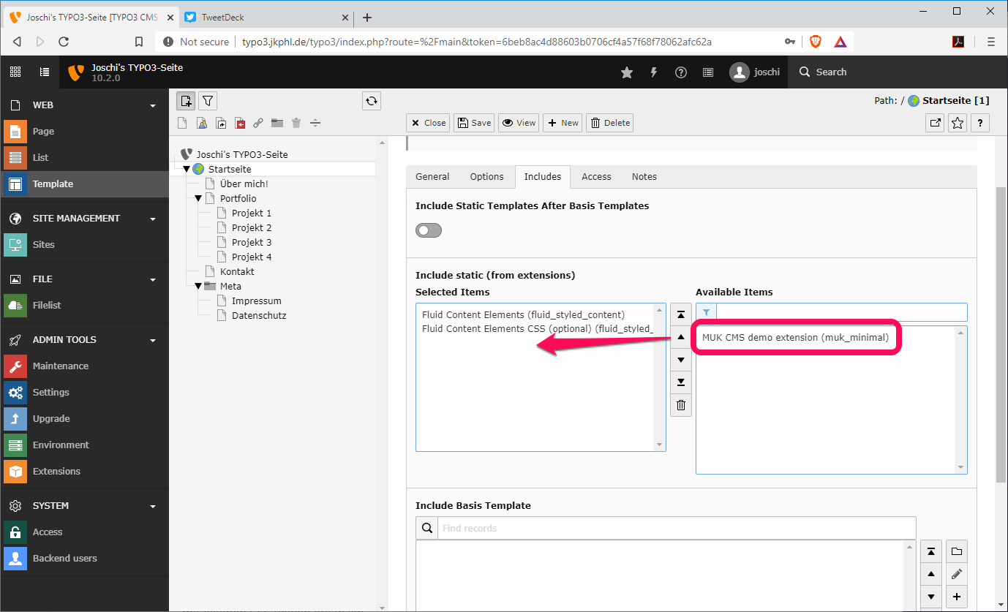Click the trash icon to remove selected items
This screenshot has height=612, width=1008.
point(680,404)
